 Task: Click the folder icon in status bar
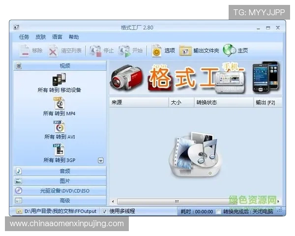click(19, 211)
